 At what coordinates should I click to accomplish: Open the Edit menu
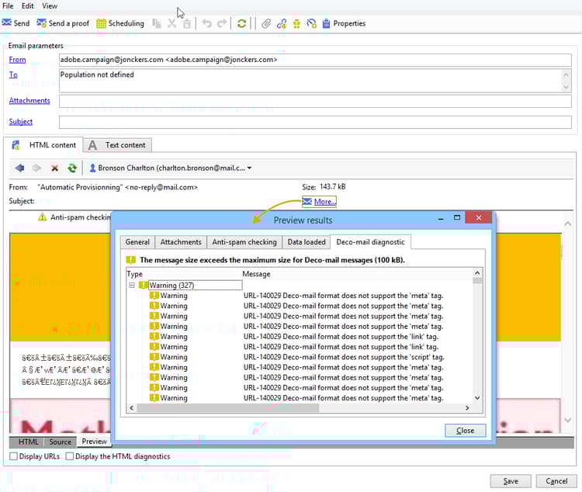click(27, 6)
